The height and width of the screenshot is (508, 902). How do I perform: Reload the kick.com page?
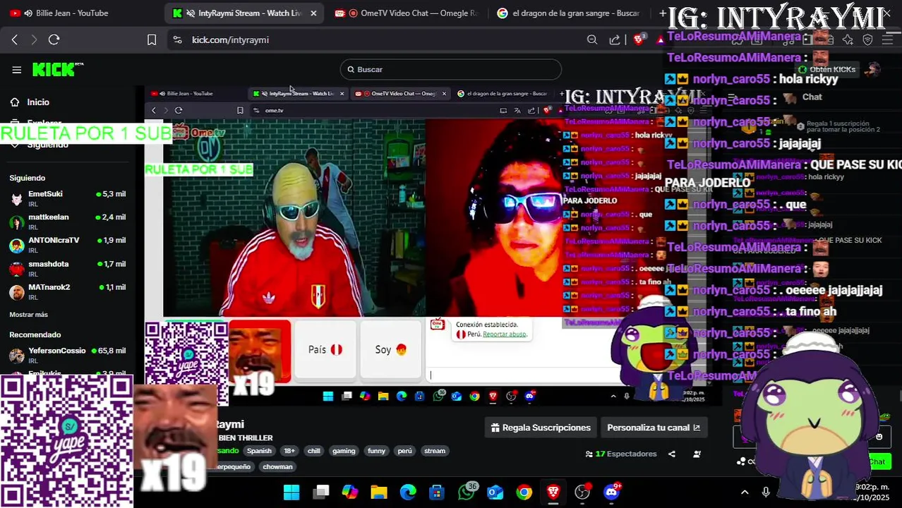(54, 40)
